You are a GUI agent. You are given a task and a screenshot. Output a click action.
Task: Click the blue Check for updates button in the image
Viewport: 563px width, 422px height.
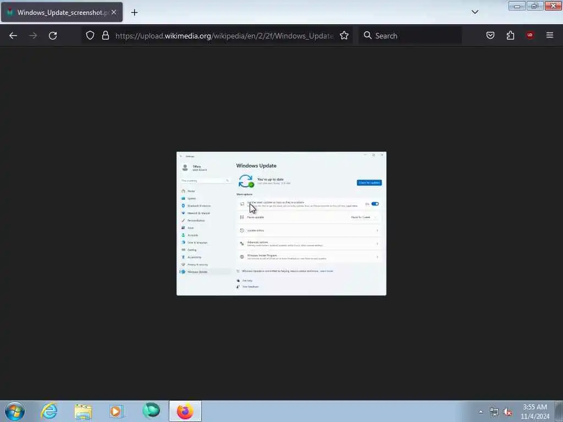click(369, 182)
